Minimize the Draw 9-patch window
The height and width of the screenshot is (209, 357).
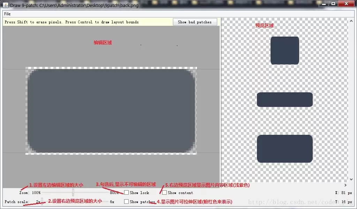(324, 3)
